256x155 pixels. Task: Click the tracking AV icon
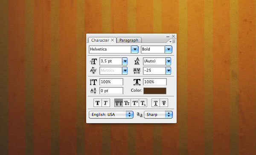tap(137, 70)
